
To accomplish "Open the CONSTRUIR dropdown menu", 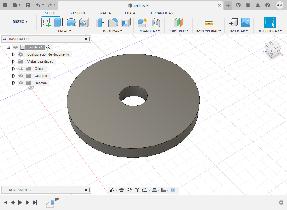I will pyautogui.click(x=178, y=31).
